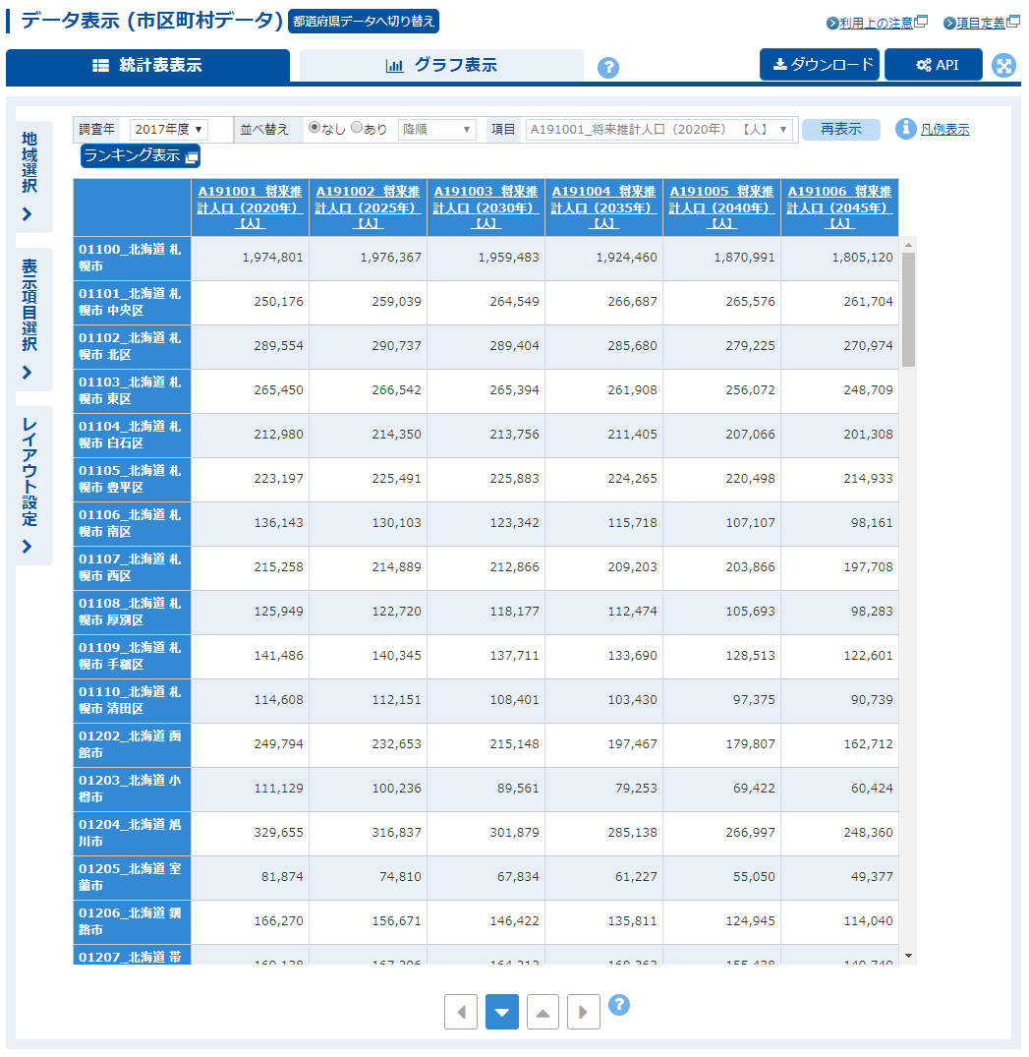This screenshot has height=1057, width=1029.
Task: Go to previous page left arrow
Action: pyautogui.click(x=461, y=1012)
